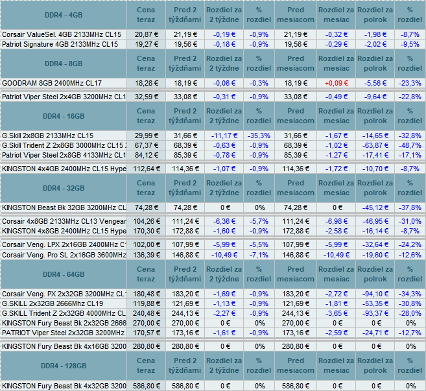Select the DDR4 - 64GB section header
Screen dimensions: 426x391
[64, 274]
